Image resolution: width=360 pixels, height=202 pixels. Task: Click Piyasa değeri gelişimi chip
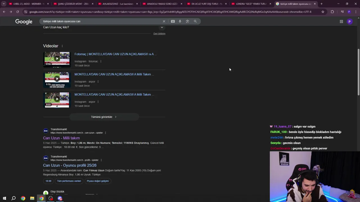98,181
